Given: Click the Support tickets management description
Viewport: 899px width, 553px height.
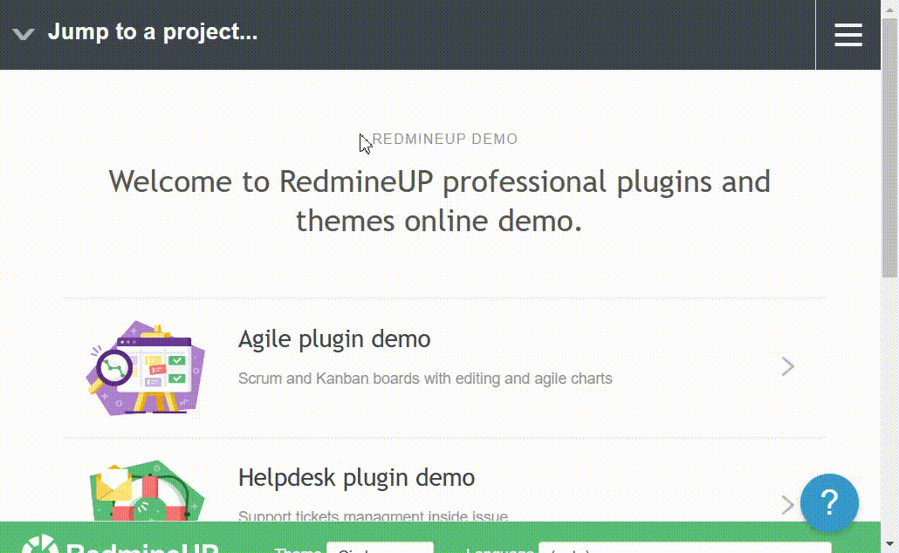Looking at the screenshot, I should tap(373, 515).
